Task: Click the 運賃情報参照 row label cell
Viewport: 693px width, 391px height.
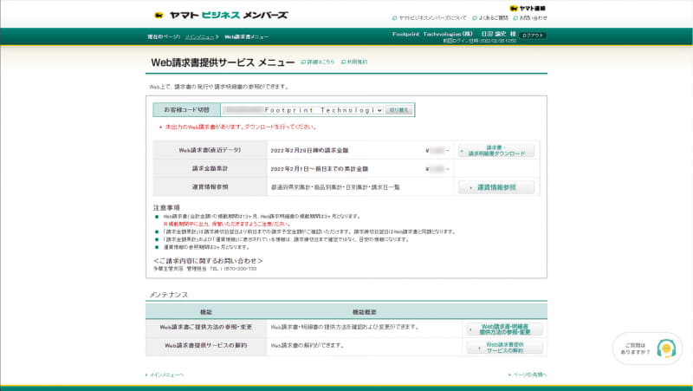Action: 210,187
